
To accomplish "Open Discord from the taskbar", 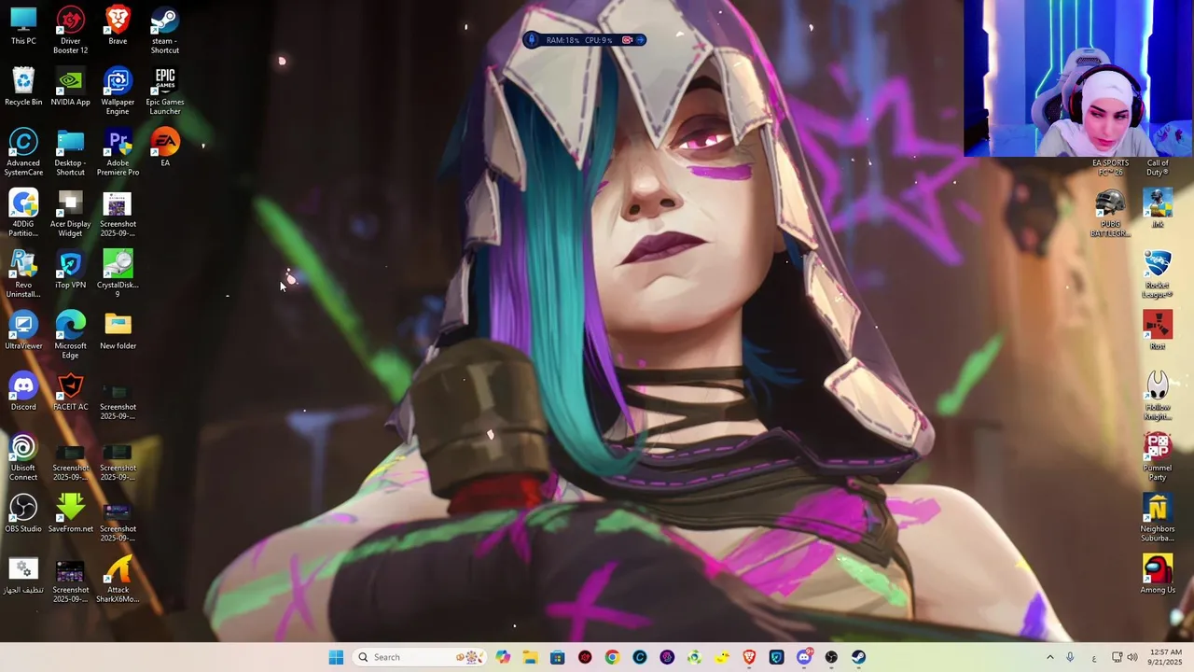I will click(x=804, y=657).
